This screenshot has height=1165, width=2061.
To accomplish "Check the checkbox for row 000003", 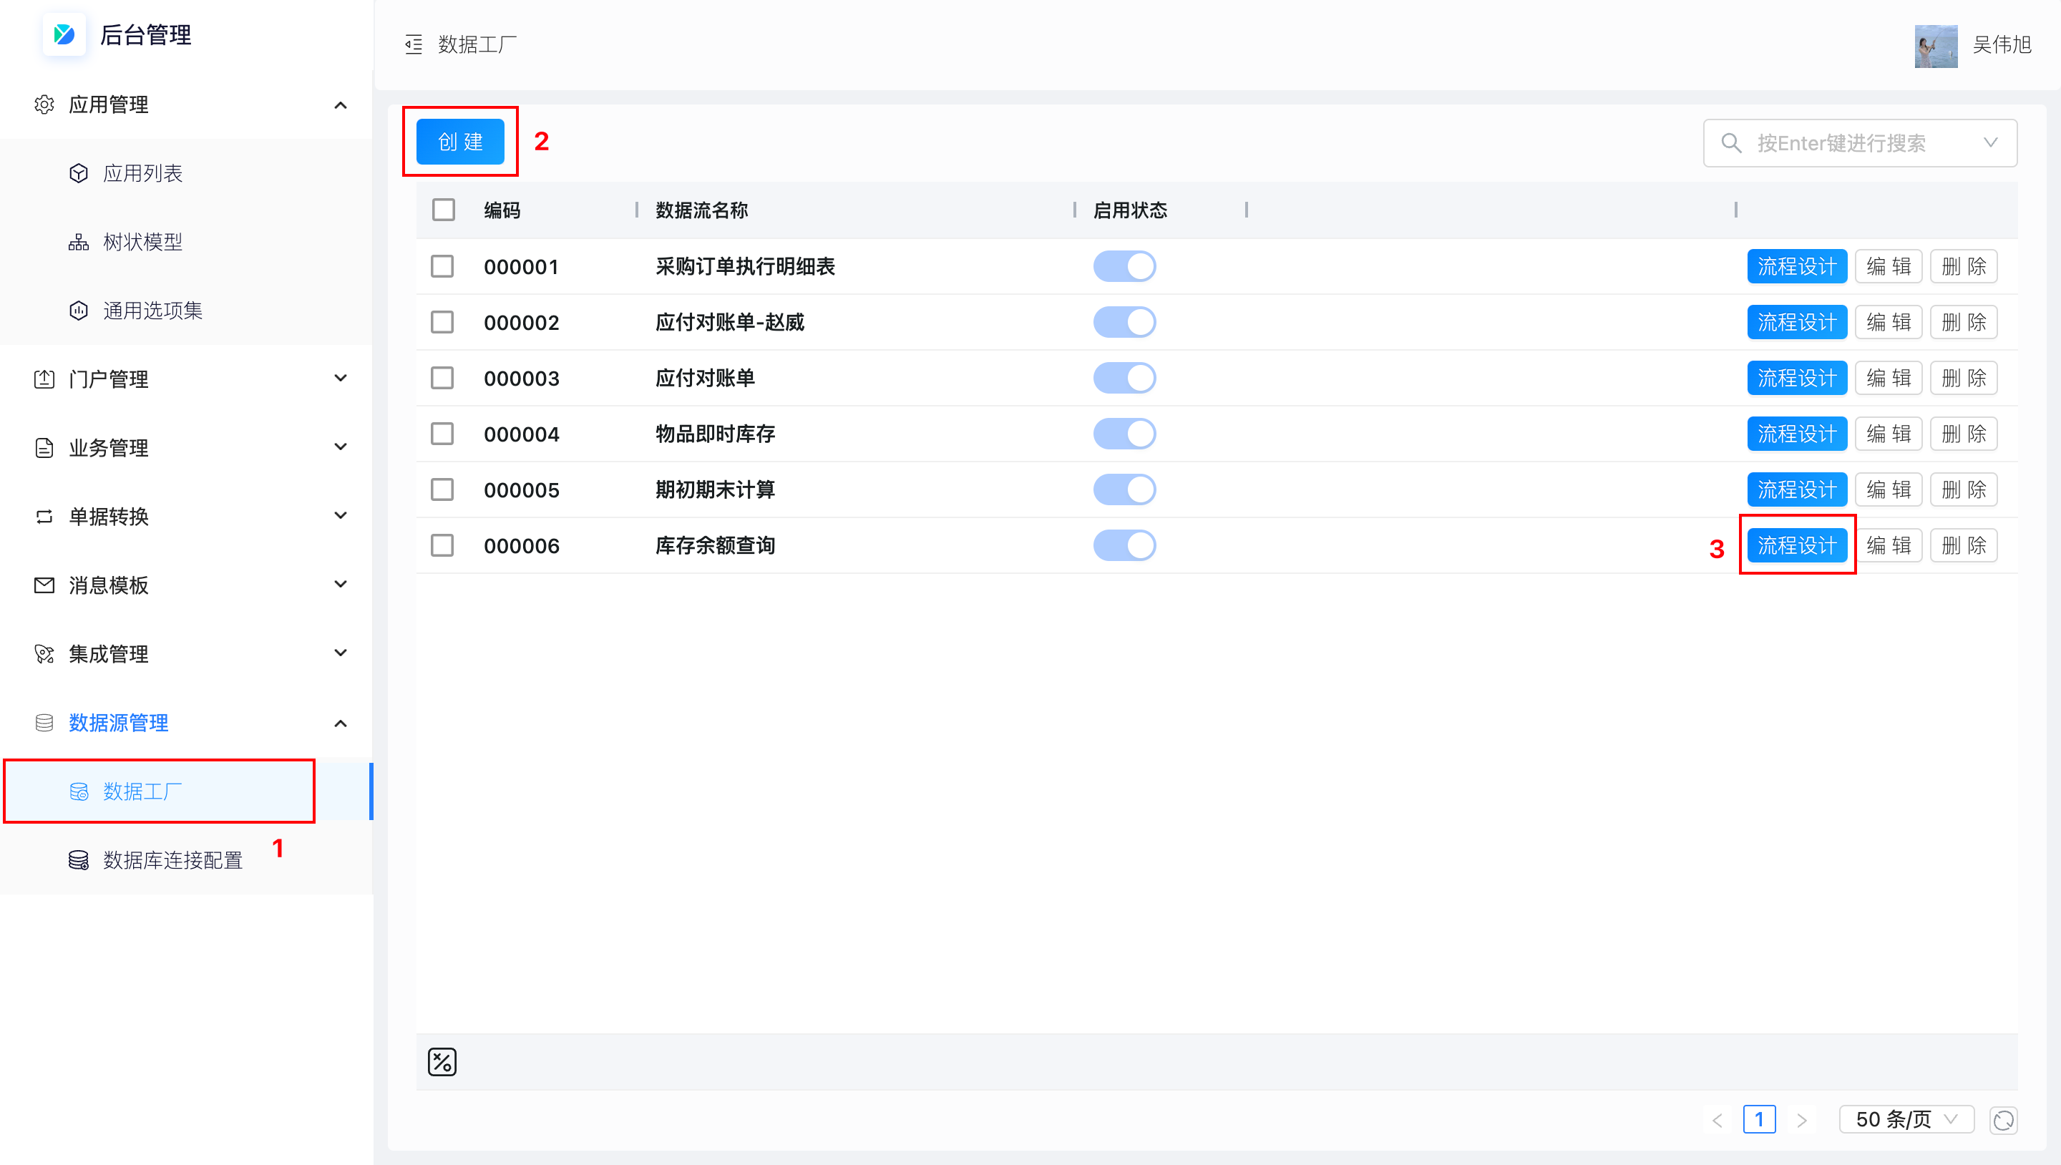I will 442,378.
